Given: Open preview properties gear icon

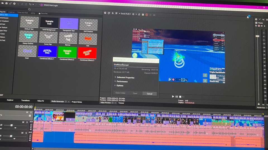Looking at the screenshot, I should [x=105, y=13].
